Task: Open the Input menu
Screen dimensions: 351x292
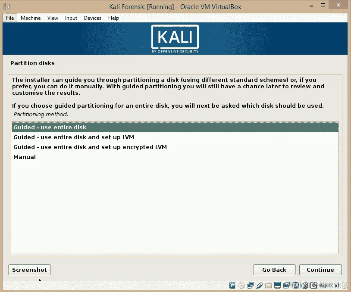Action: tap(71, 18)
